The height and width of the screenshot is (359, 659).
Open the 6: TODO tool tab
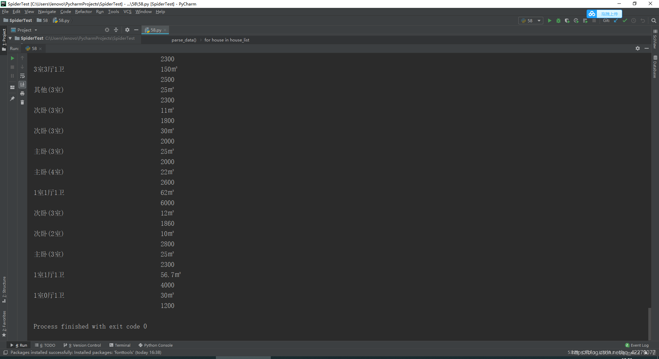coord(45,345)
